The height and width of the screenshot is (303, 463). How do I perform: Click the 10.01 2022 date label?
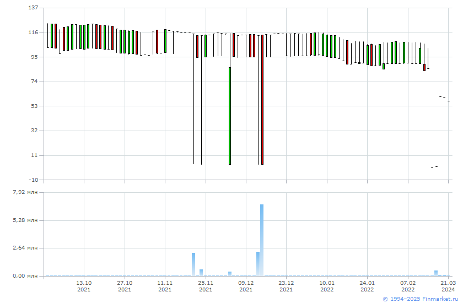click(327, 286)
